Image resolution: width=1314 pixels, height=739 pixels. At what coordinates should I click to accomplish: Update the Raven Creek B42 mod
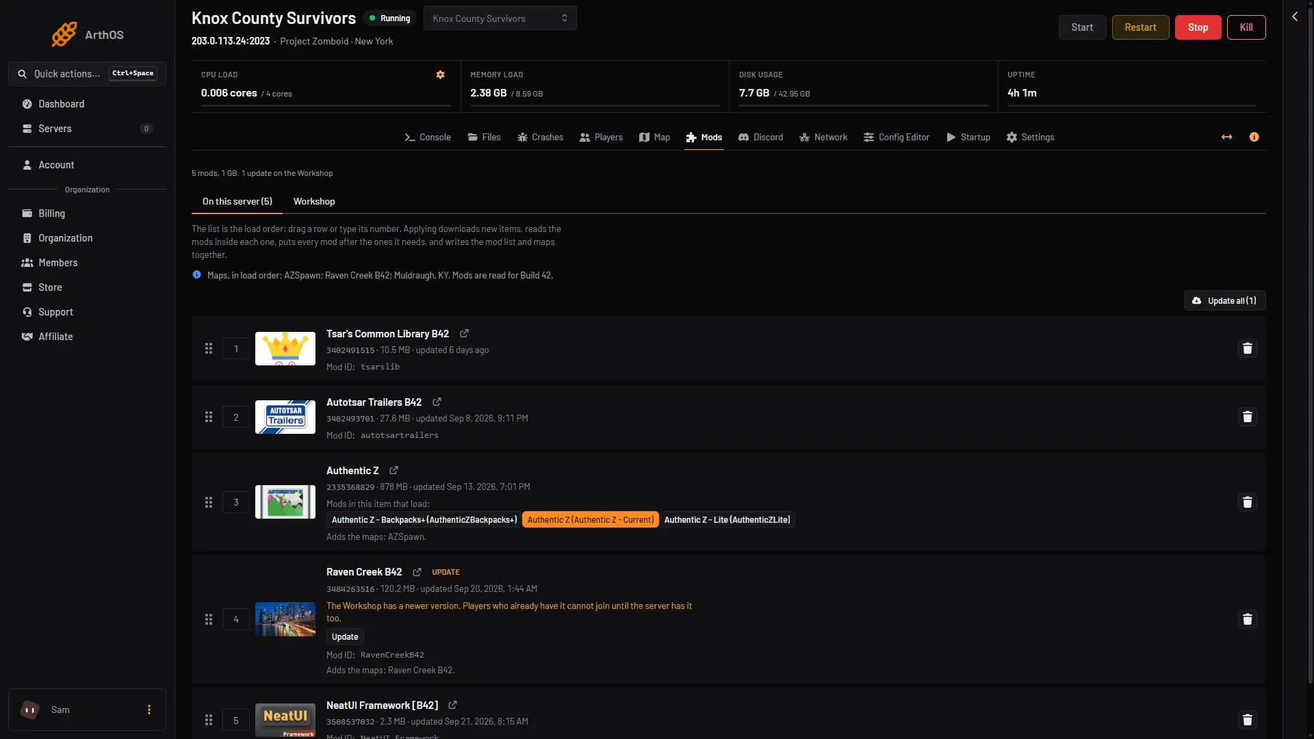[x=345, y=637]
